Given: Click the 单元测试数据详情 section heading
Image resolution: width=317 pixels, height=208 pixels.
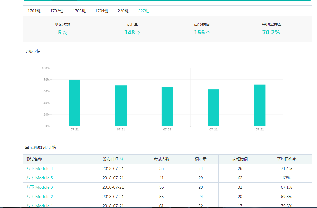Looking at the screenshot, I should pos(40,147).
